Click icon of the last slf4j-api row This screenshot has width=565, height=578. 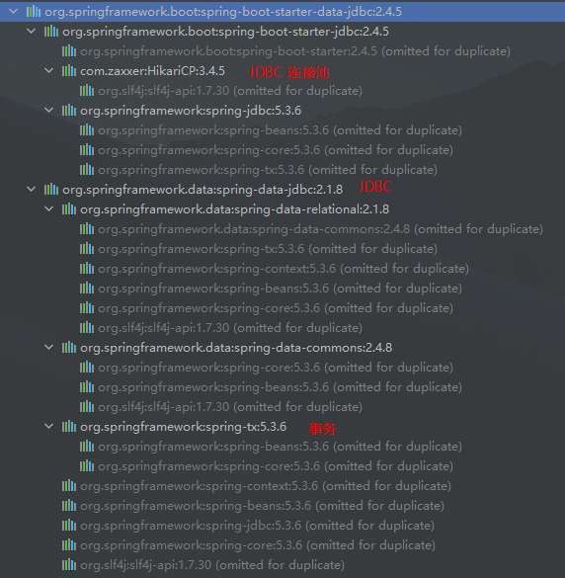(69, 565)
